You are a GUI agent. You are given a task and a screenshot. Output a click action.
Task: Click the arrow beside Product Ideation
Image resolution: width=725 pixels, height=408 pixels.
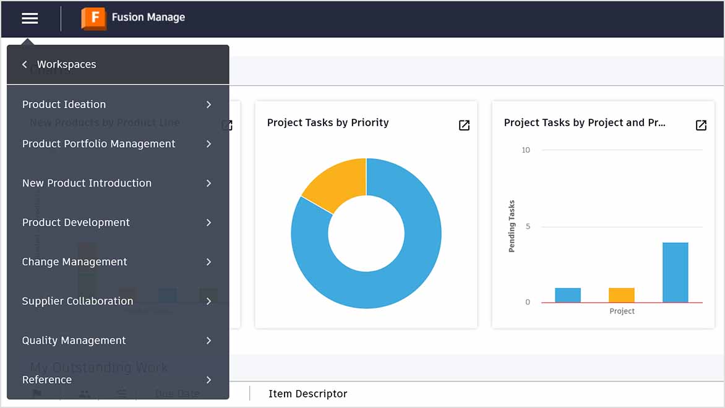(208, 104)
